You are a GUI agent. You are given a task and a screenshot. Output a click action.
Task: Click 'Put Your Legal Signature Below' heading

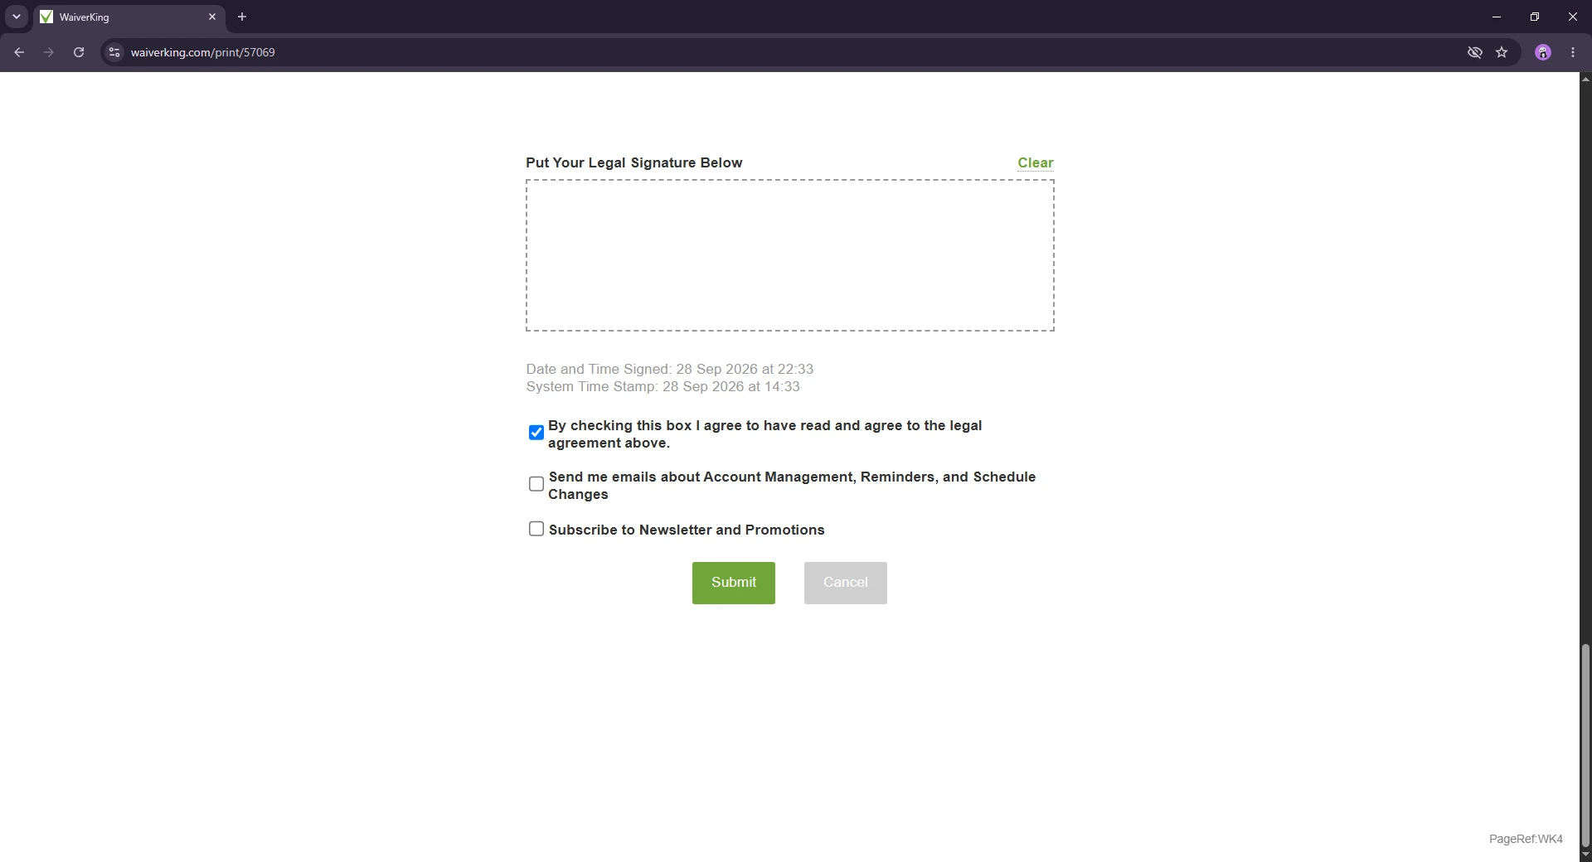coord(634,162)
